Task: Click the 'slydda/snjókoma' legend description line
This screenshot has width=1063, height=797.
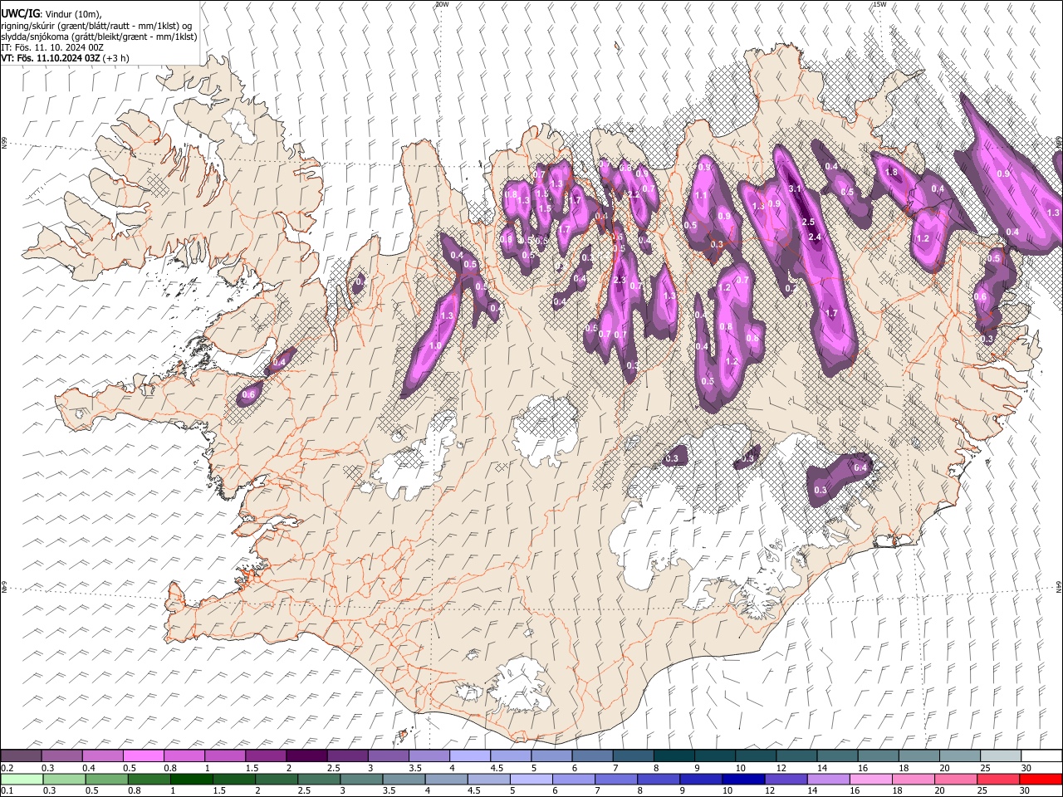Action: pos(99,37)
